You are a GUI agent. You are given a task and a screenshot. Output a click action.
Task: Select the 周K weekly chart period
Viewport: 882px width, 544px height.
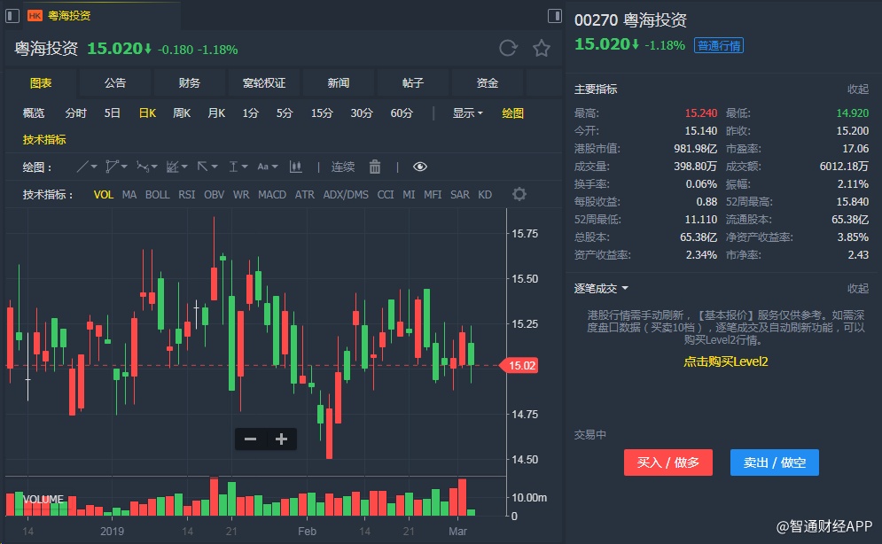coord(182,113)
